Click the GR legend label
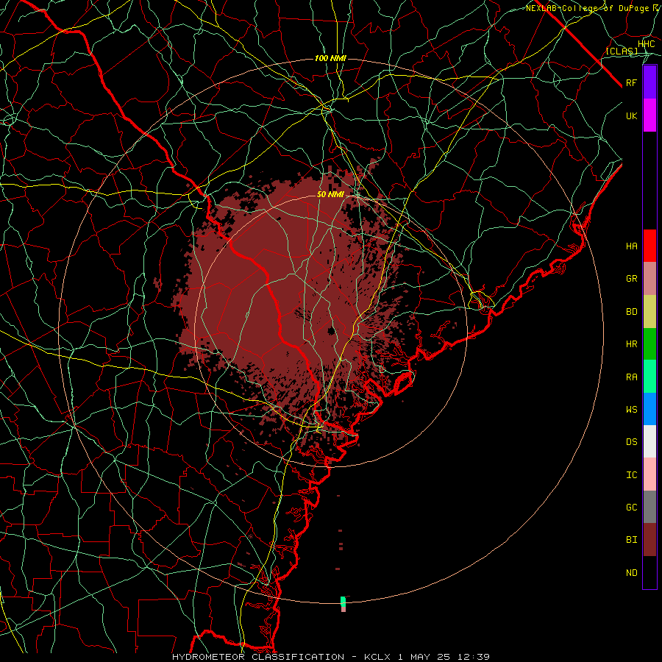Image resolution: width=662 pixels, height=662 pixels. pyautogui.click(x=631, y=279)
